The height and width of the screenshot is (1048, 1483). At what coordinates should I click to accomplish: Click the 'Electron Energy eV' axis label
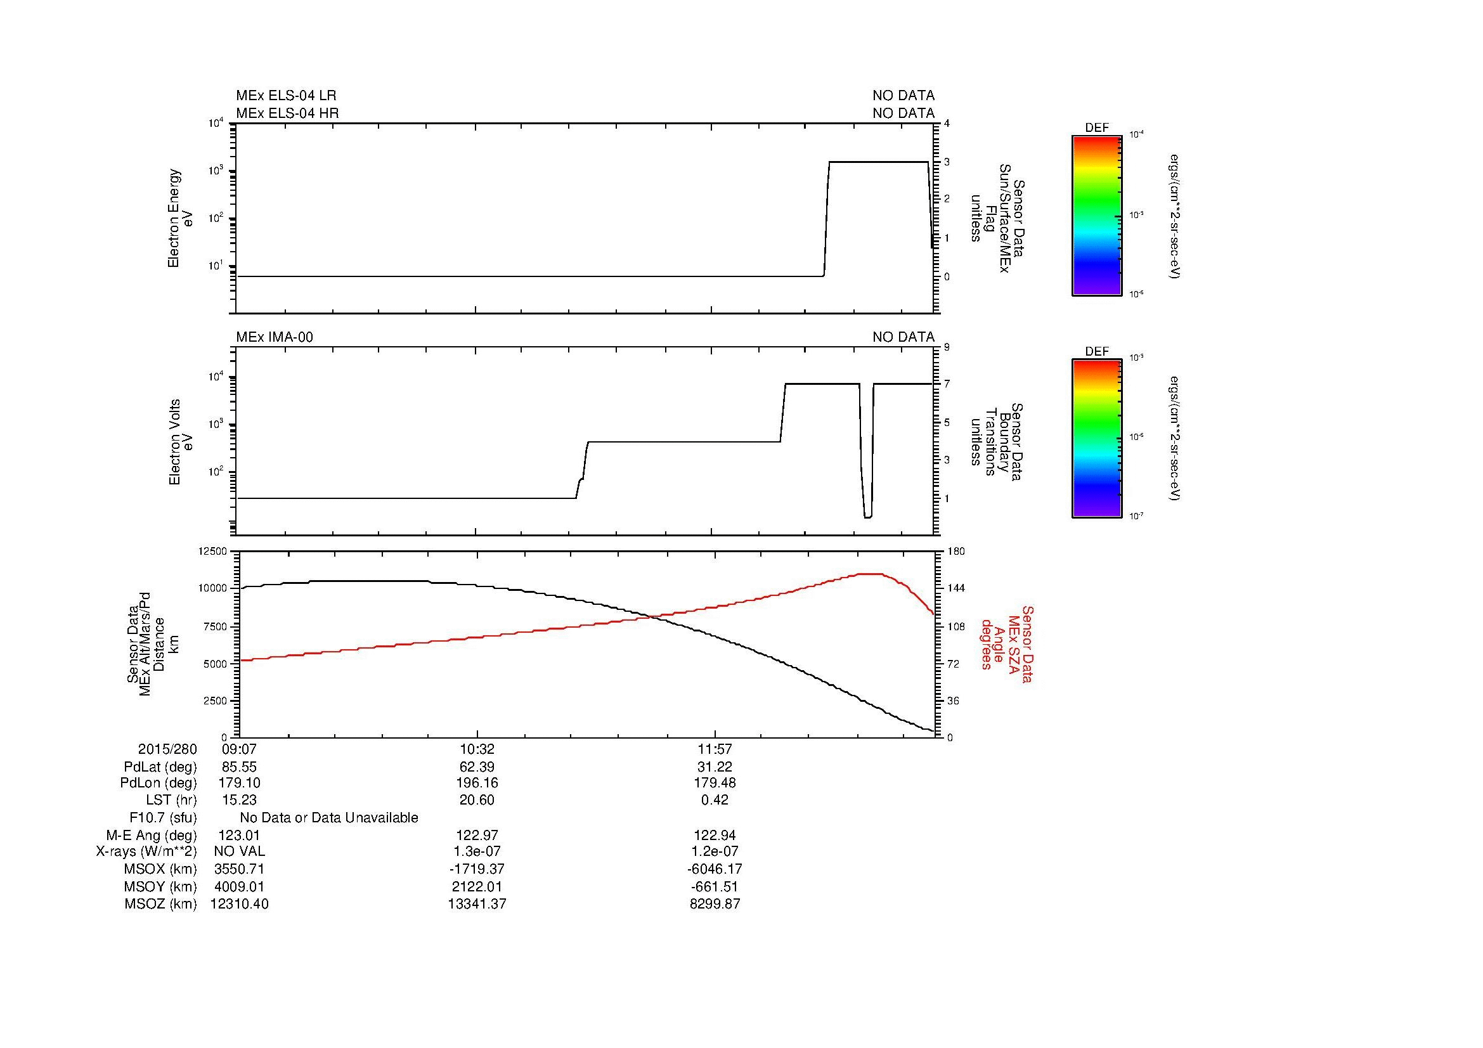pos(180,218)
